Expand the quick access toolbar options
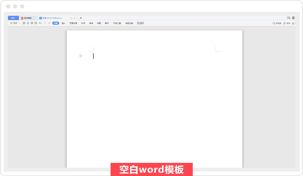The image size is (303, 176). pyautogui.click(x=49, y=23)
